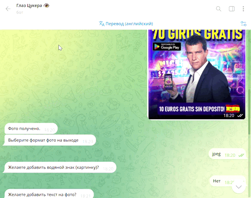Click the Перевод (английский) translate button
This screenshot has width=251, height=198.
(x=126, y=24)
